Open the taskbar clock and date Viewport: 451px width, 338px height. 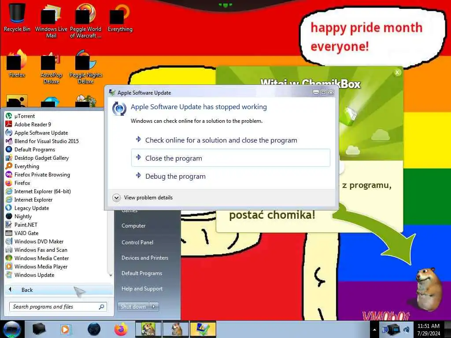pyautogui.click(x=429, y=330)
